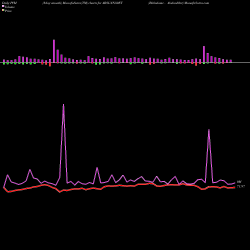Select the Price legend label
This screenshot has width=250, height=250.
(x=8, y=11)
